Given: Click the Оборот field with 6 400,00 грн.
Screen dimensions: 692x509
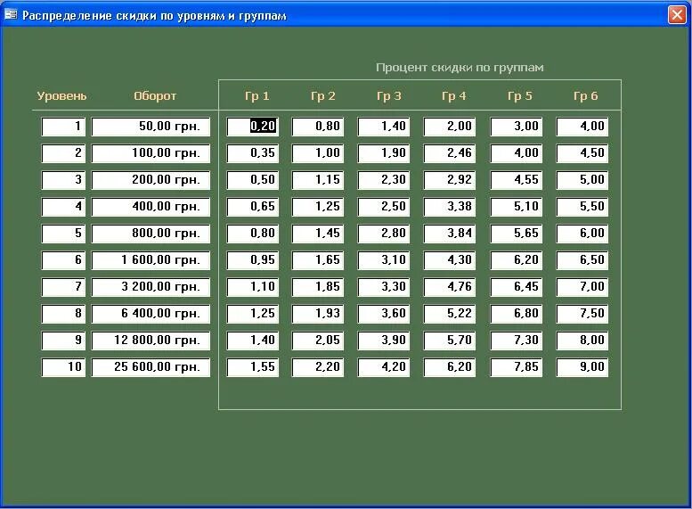Looking at the screenshot, I should [151, 314].
